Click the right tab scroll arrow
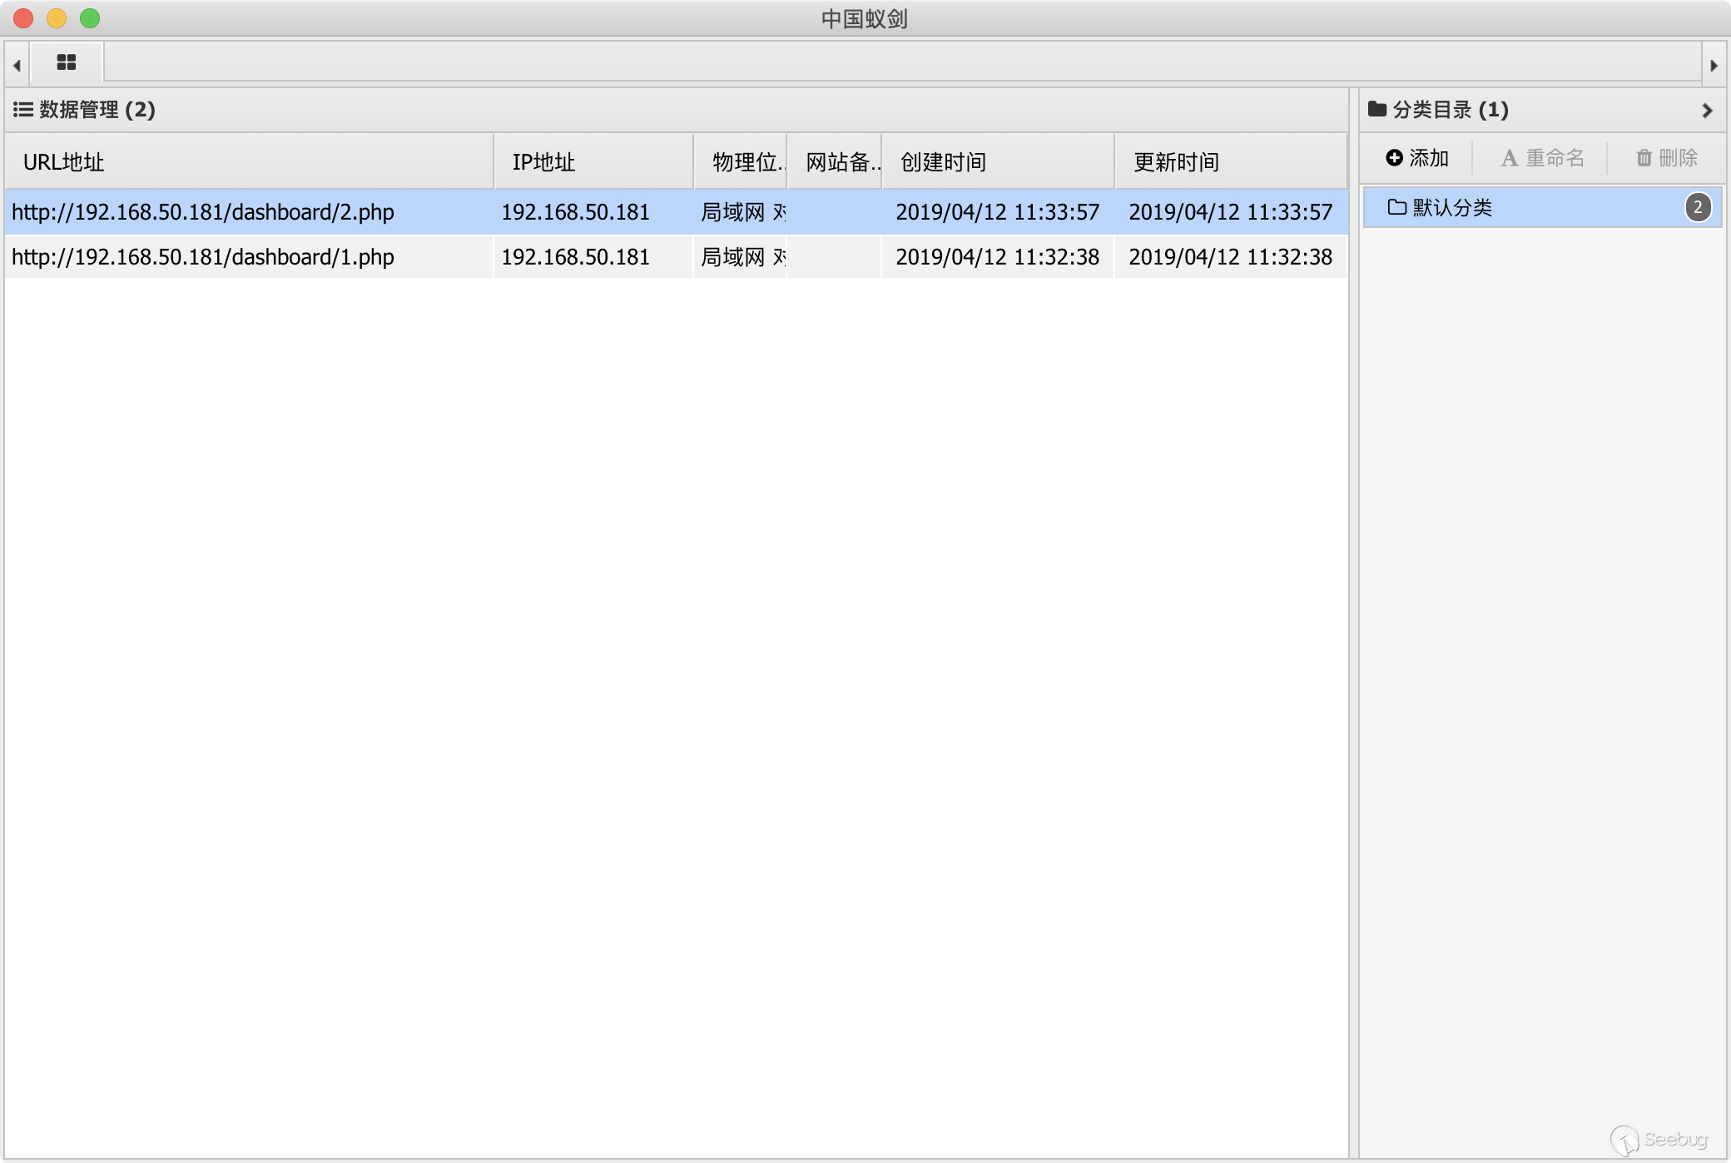 tap(1714, 65)
